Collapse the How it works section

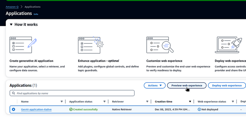11,24
